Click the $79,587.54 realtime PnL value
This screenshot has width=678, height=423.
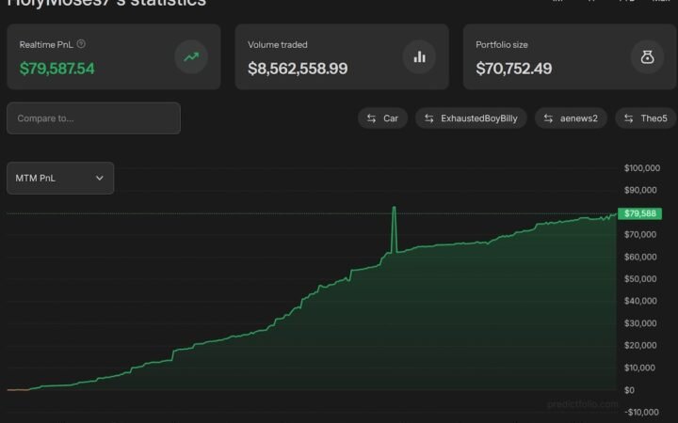57,69
